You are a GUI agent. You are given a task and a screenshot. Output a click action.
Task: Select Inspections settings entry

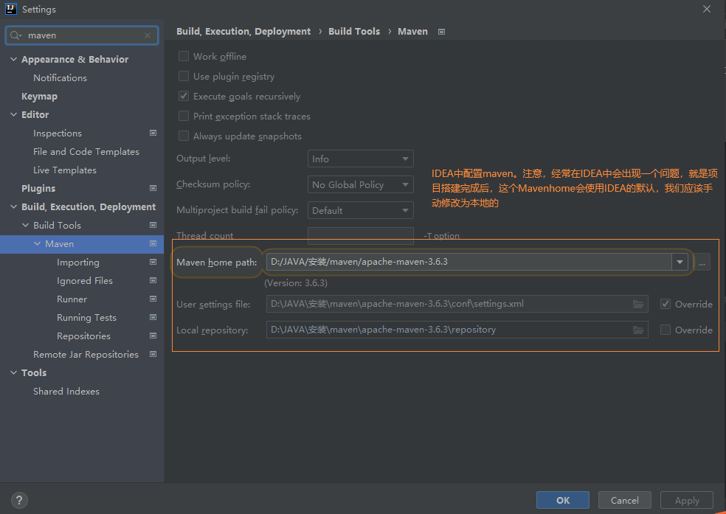click(58, 133)
